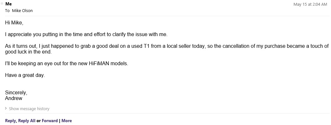Click the line good luck in the end

coord(28,52)
